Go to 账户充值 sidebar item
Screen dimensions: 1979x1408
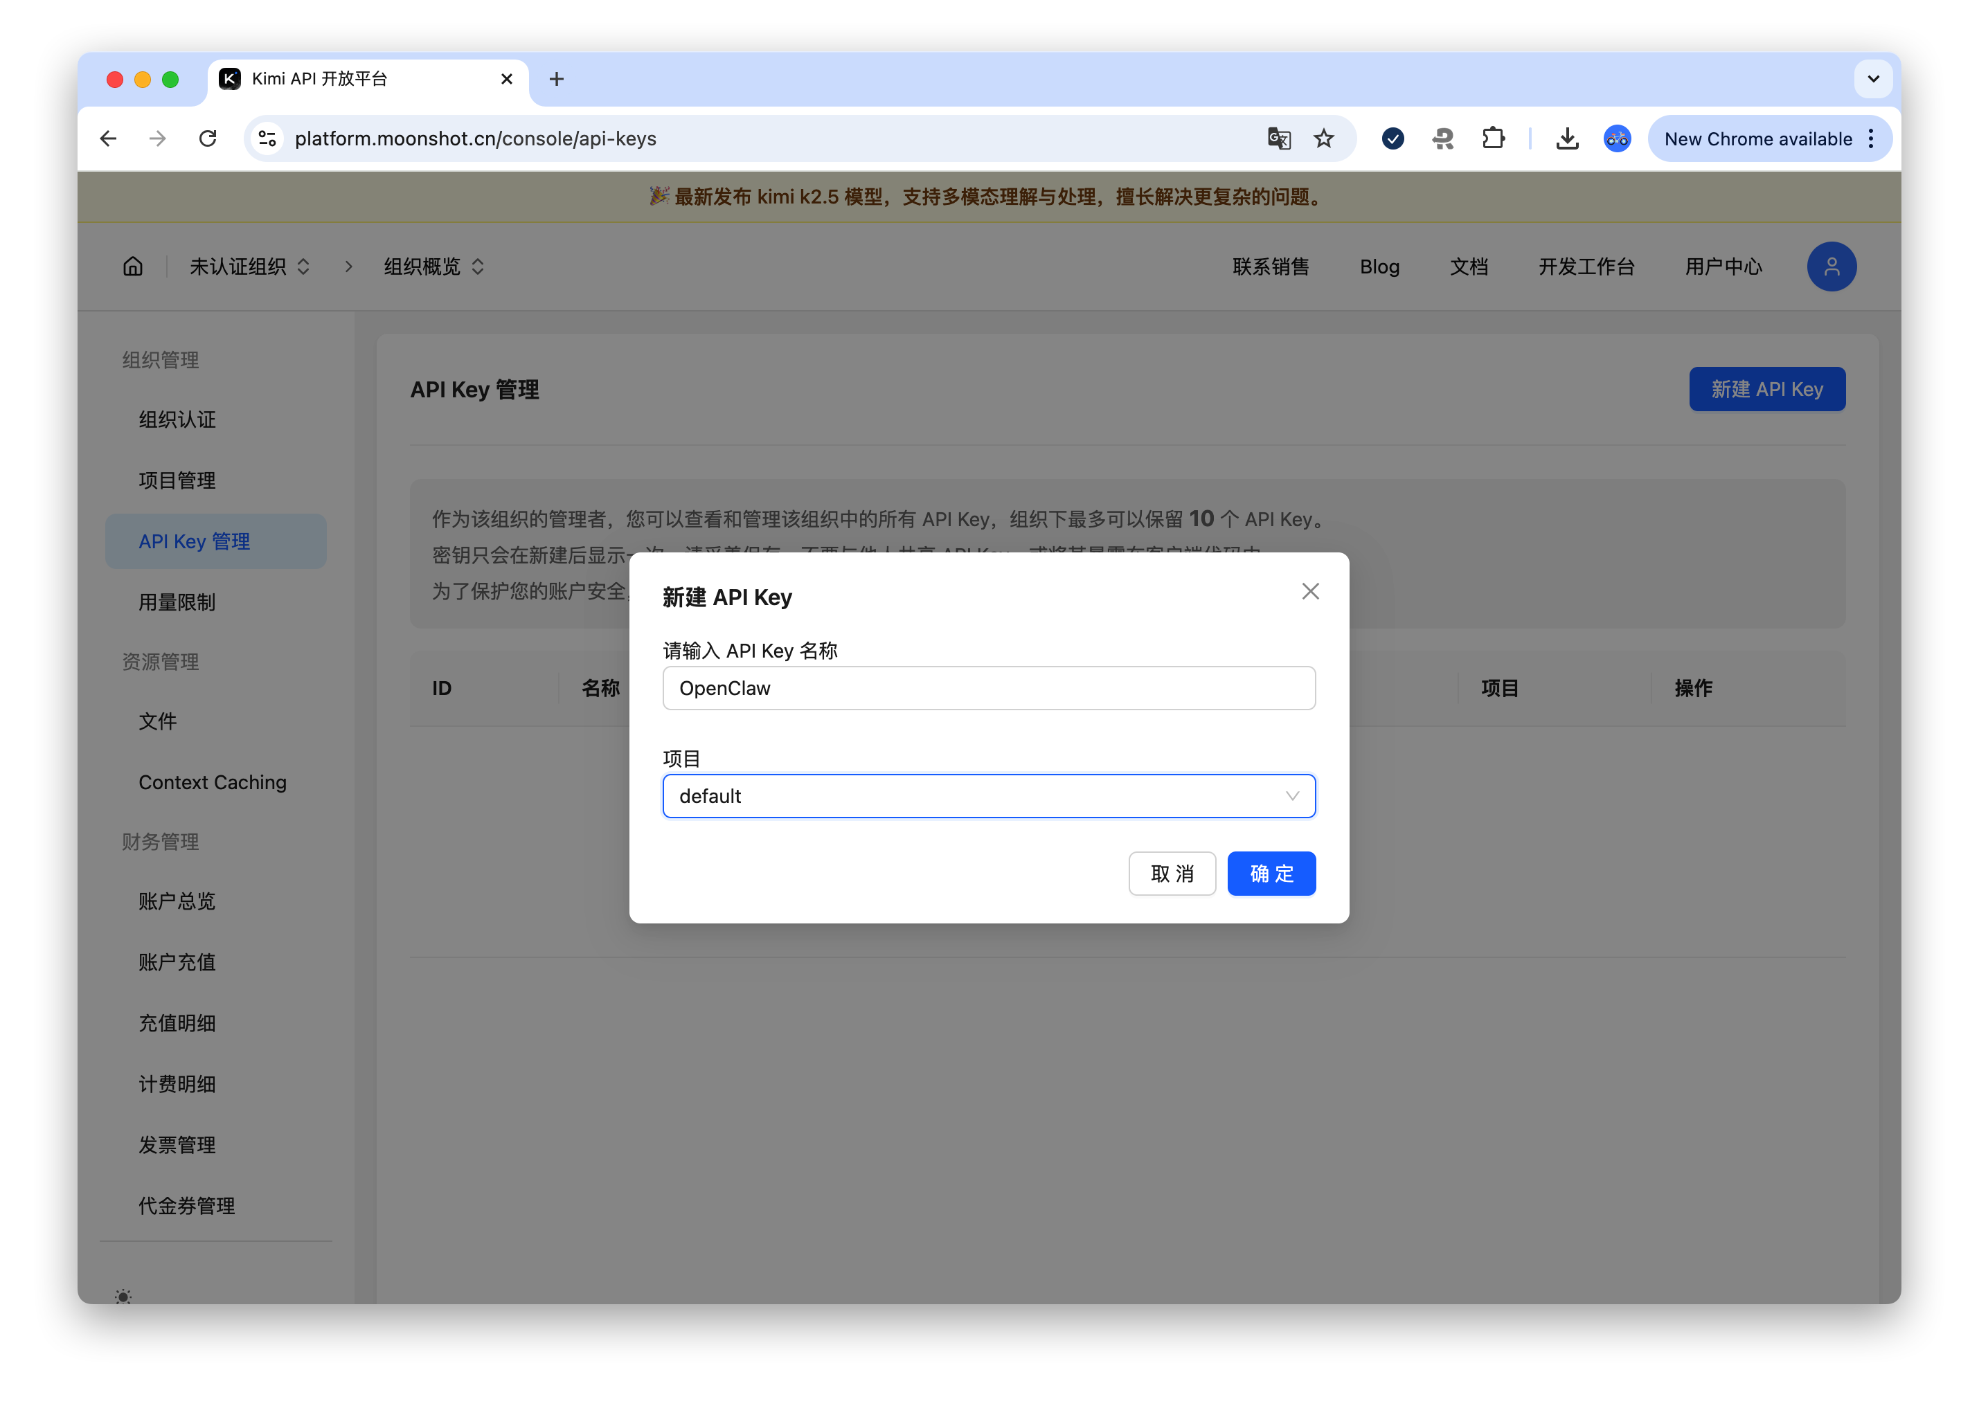(177, 962)
